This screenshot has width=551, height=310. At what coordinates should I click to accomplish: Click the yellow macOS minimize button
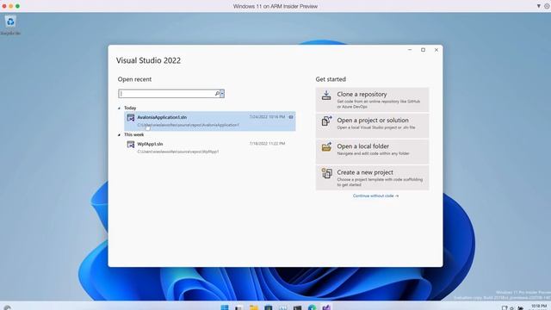tap(11, 6)
